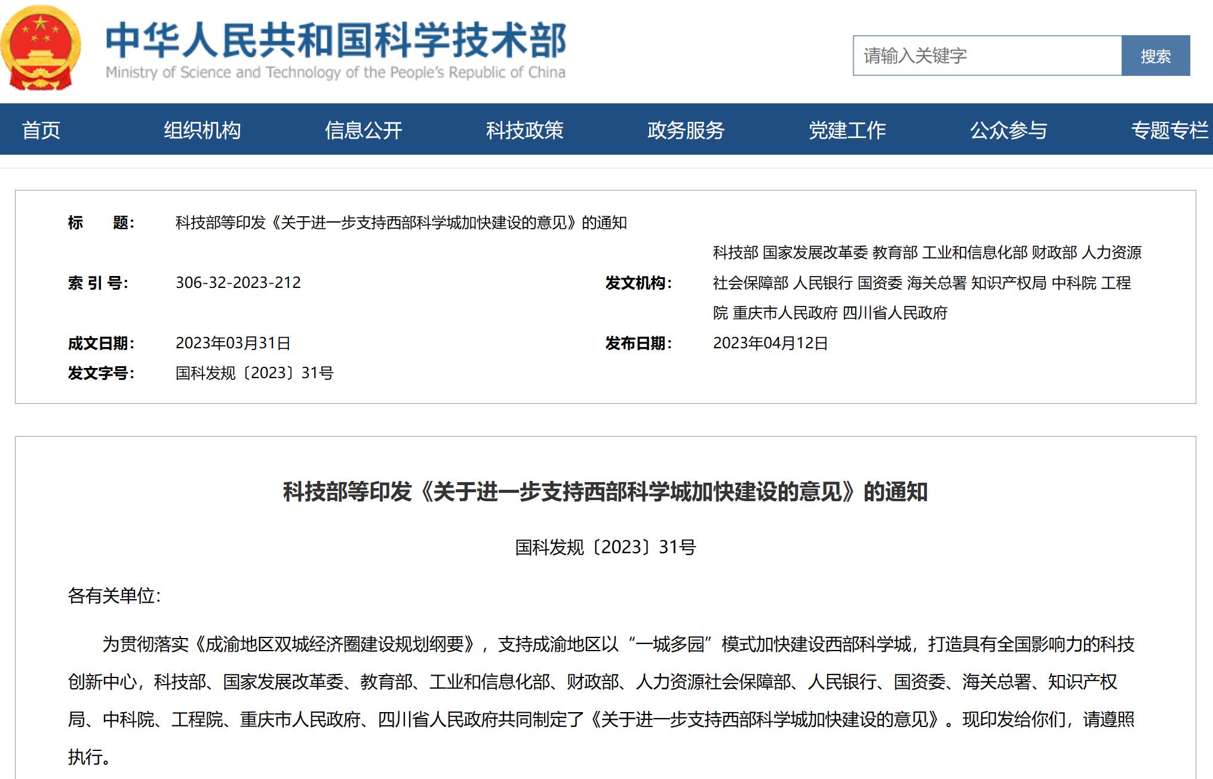Click the English ministry name subtitle
1213x779 pixels.
coord(336,72)
